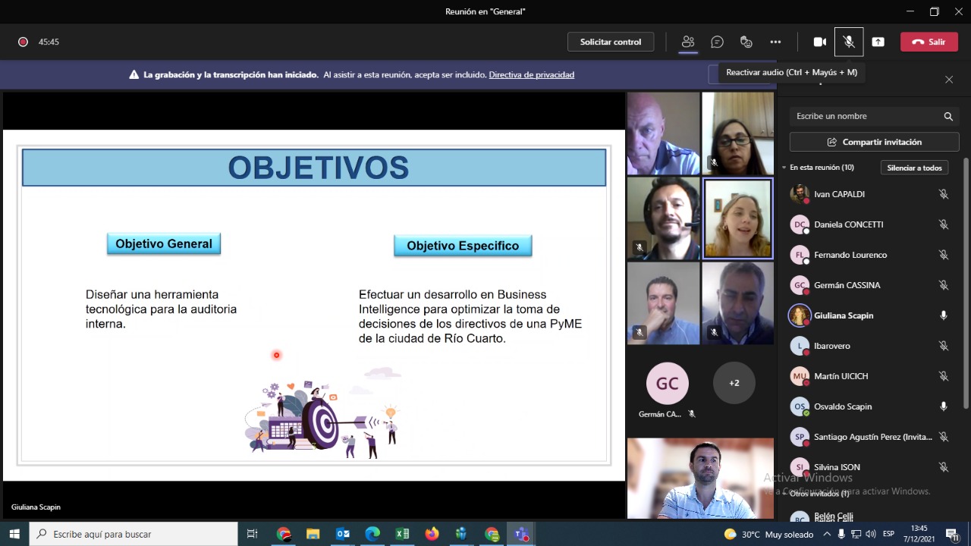
Task: Expand the system tray hidden icons chevron
Action: (827, 534)
